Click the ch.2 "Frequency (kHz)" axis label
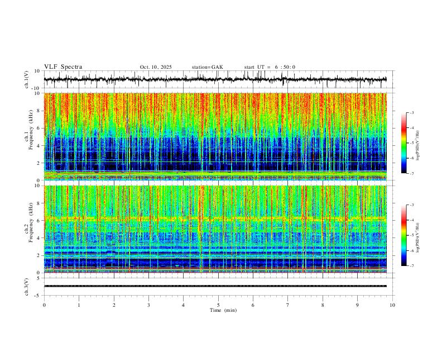This screenshot has height=342, width=442. click(30, 222)
